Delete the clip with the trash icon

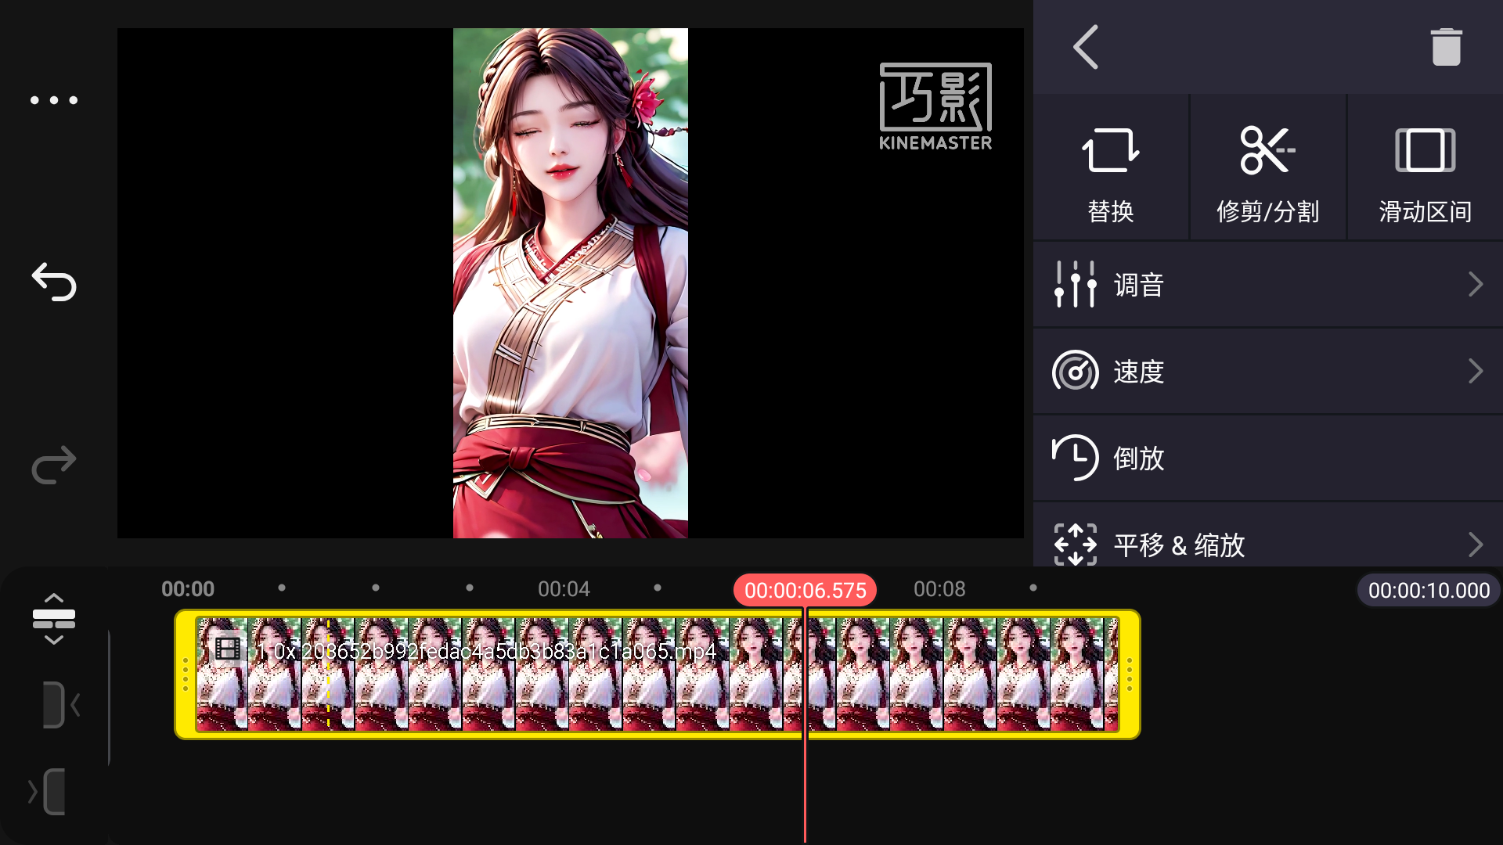1446,47
